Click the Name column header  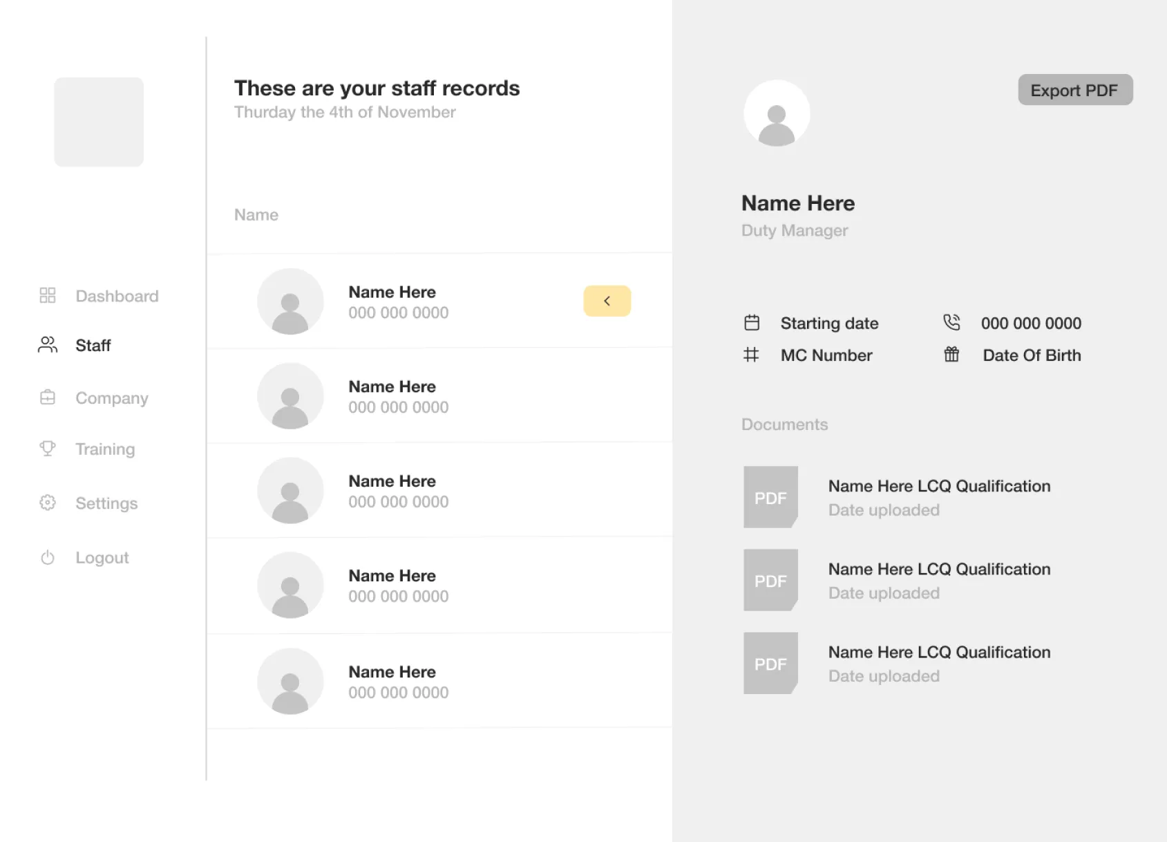click(256, 214)
